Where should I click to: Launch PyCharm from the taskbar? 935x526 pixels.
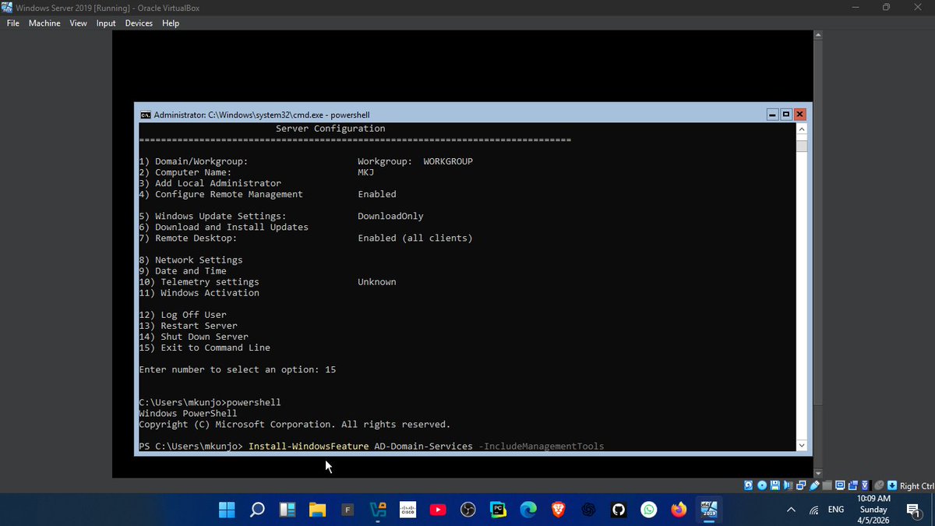(x=498, y=510)
